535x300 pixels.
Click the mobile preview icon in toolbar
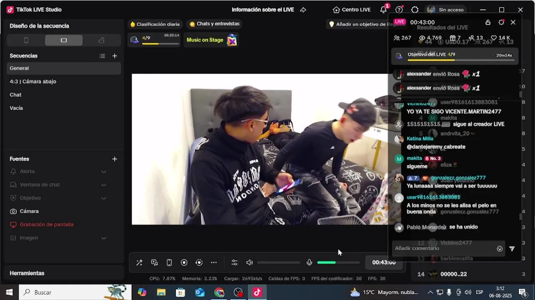click(169, 262)
